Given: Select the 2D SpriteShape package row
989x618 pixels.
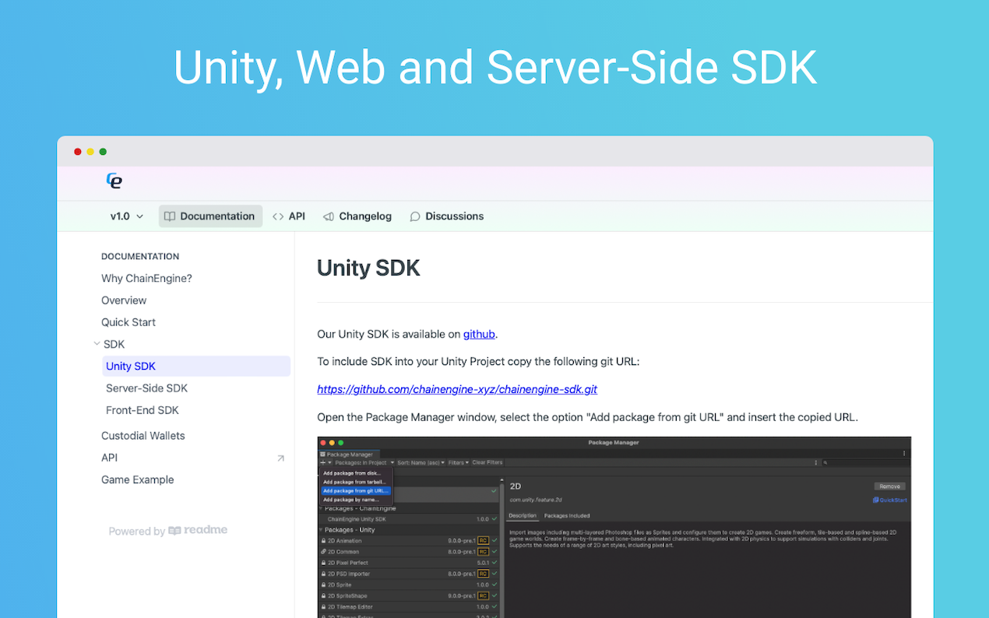Looking at the screenshot, I should 409,595.
